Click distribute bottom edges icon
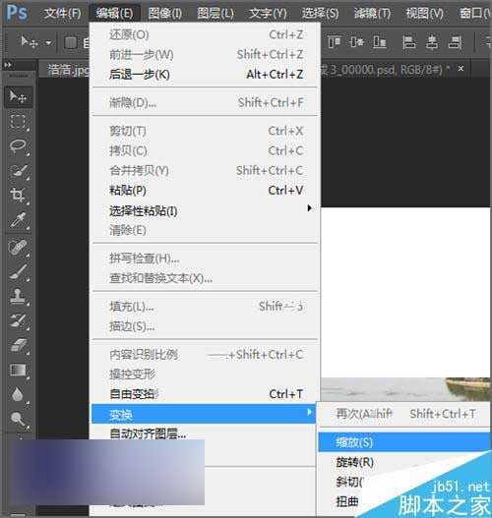The image size is (492, 518). pyautogui.click(x=455, y=42)
